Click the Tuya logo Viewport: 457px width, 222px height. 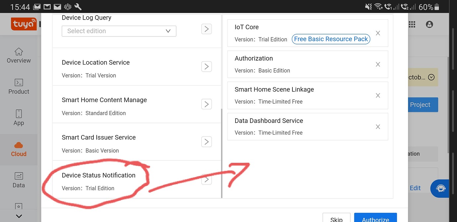[24, 24]
